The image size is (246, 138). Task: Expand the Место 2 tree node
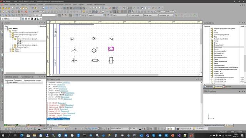pyautogui.click(x=10, y=49)
